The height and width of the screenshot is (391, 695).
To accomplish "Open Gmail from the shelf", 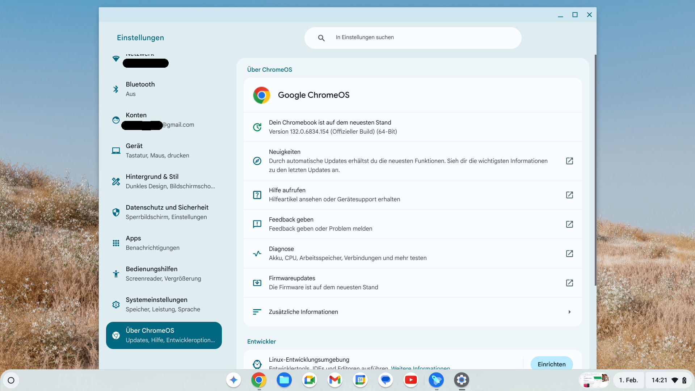I will click(335, 380).
